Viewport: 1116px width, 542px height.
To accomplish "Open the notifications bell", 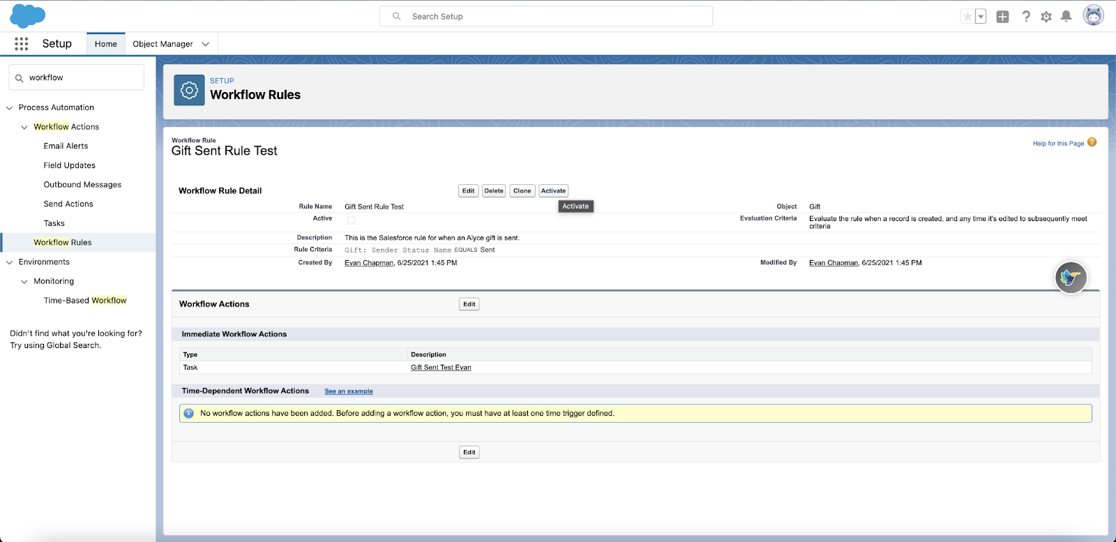I will (1066, 17).
